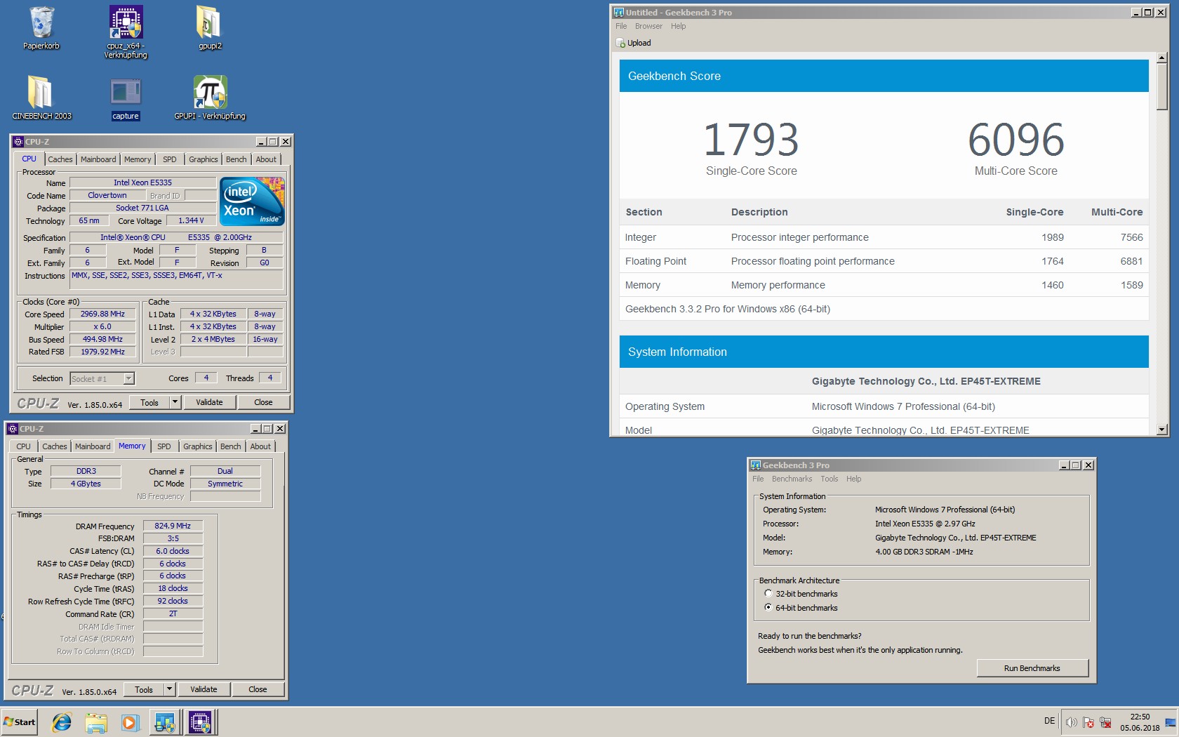Switch to Caches tab in upper CPU-Z

point(60,159)
